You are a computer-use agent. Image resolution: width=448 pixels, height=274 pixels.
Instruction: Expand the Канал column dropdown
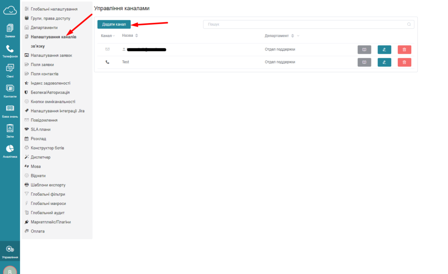pyautogui.click(x=114, y=36)
